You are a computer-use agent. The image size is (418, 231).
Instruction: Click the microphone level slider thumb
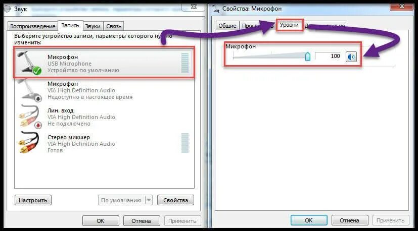point(308,56)
